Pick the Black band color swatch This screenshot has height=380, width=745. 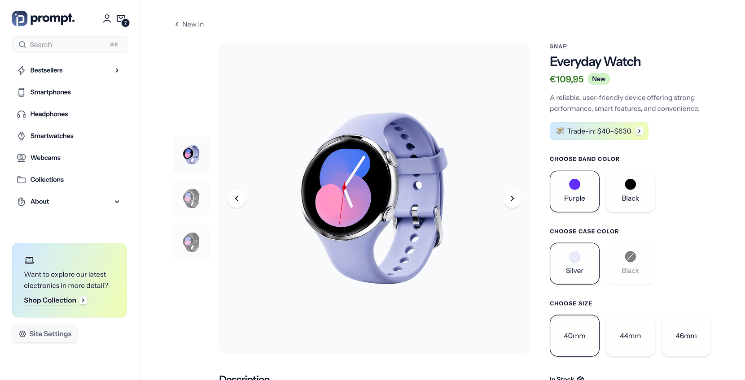[630, 191]
